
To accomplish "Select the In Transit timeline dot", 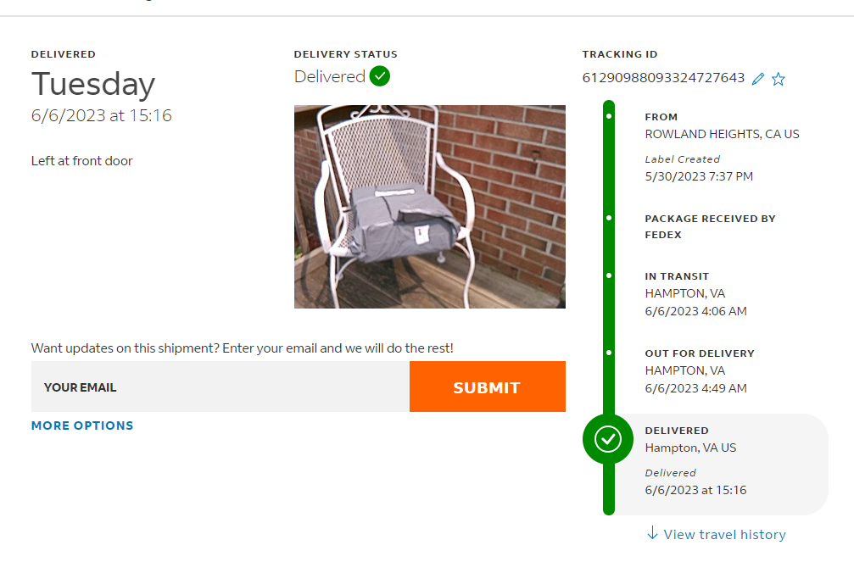I will click(x=609, y=275).
